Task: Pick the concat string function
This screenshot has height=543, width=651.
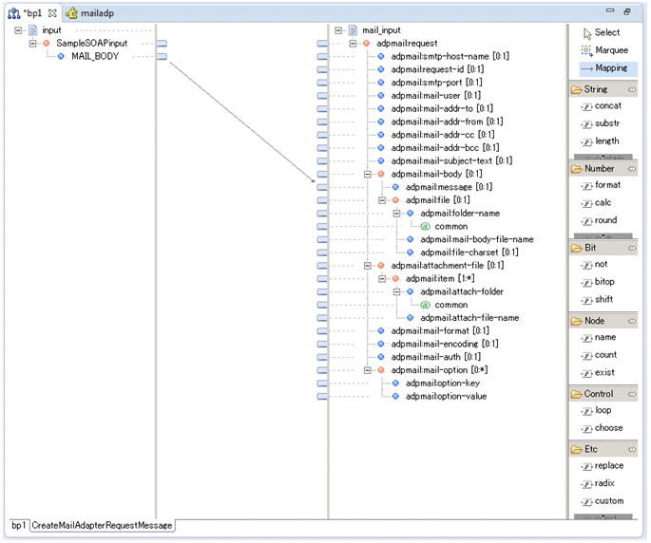Action: pos(606,106)
